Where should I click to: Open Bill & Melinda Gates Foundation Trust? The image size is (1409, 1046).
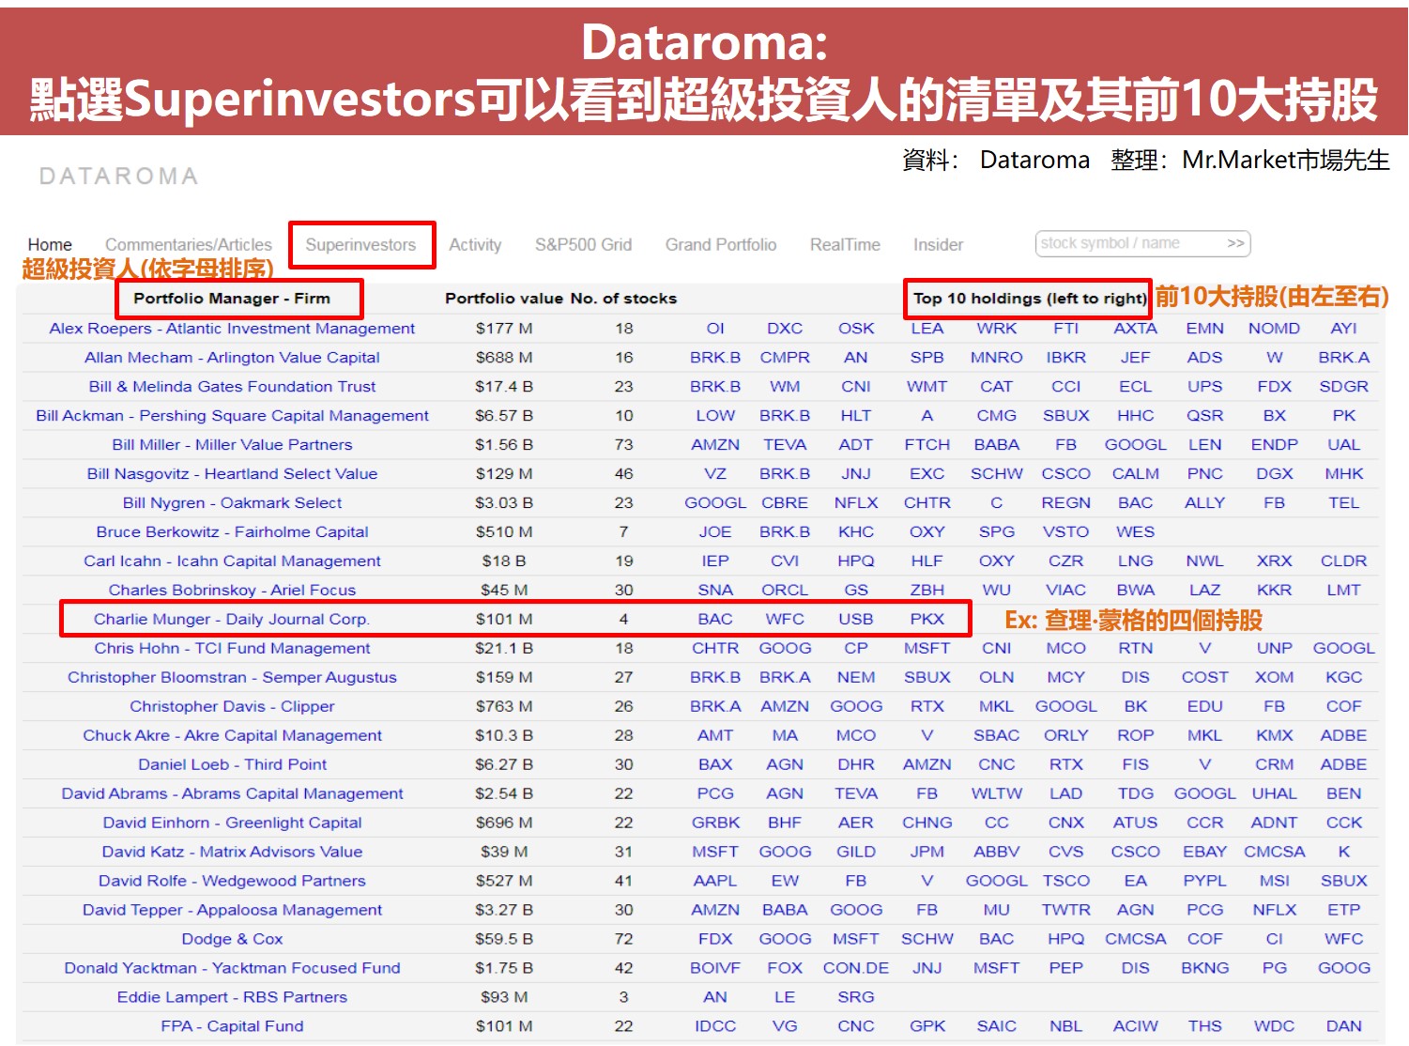coord(232,386)
